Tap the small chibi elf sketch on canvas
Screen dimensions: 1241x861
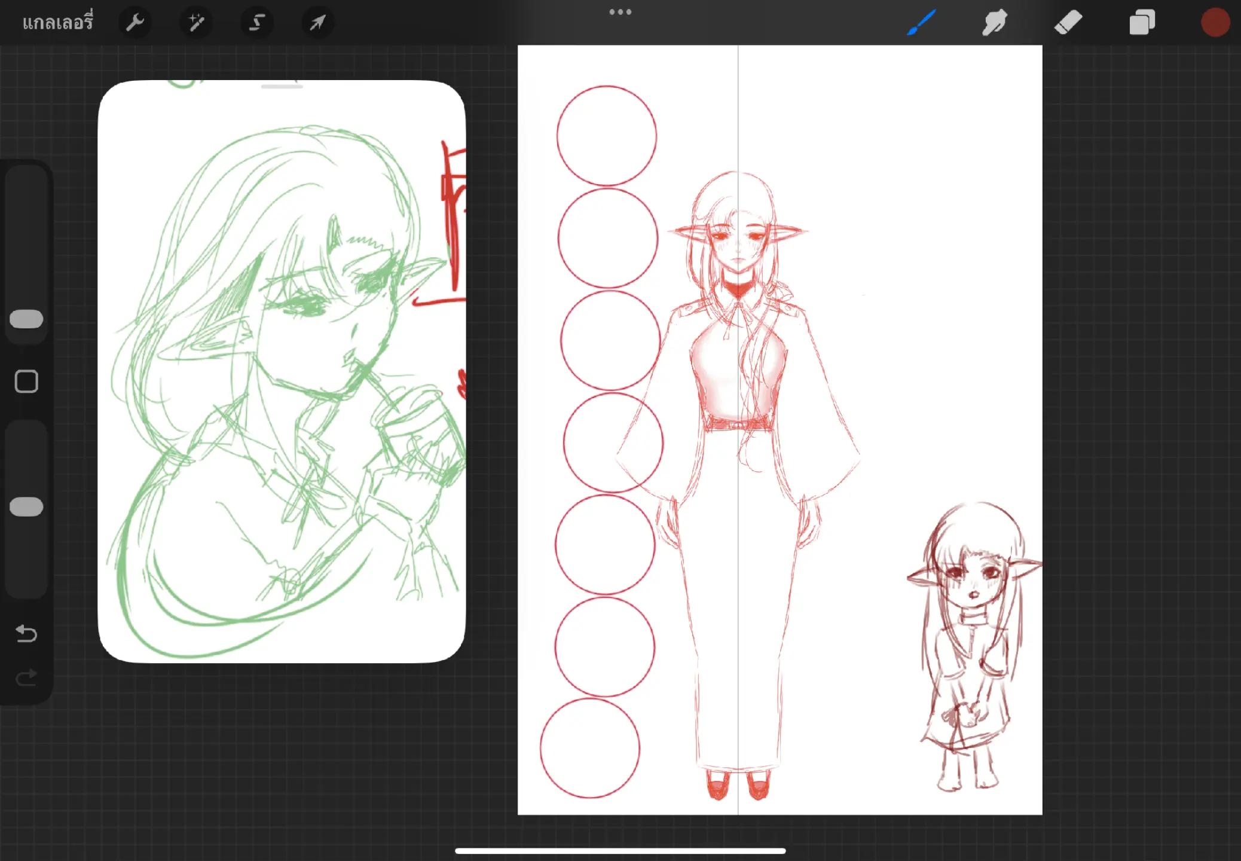973,647
